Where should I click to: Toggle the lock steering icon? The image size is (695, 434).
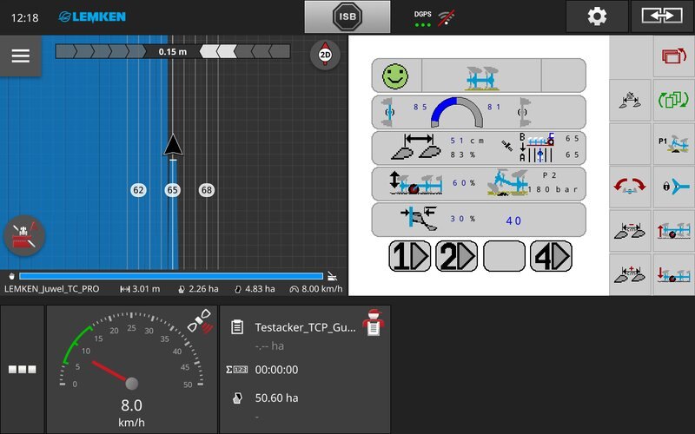(x=673, y=187)
